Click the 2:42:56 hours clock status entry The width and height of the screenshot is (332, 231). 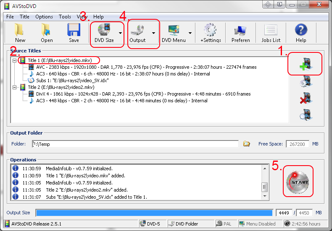305,223
